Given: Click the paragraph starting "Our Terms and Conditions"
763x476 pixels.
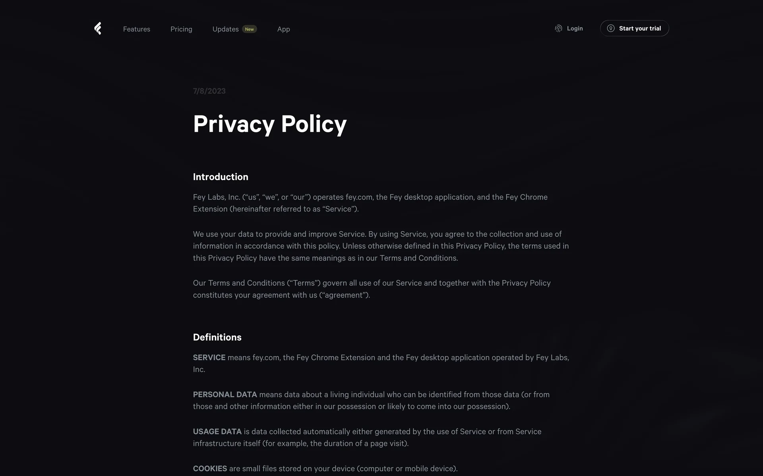Looking at the screenshot, I should (x=372, y=289).
